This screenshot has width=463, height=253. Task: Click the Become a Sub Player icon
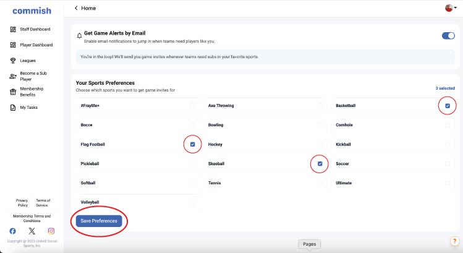13,76
